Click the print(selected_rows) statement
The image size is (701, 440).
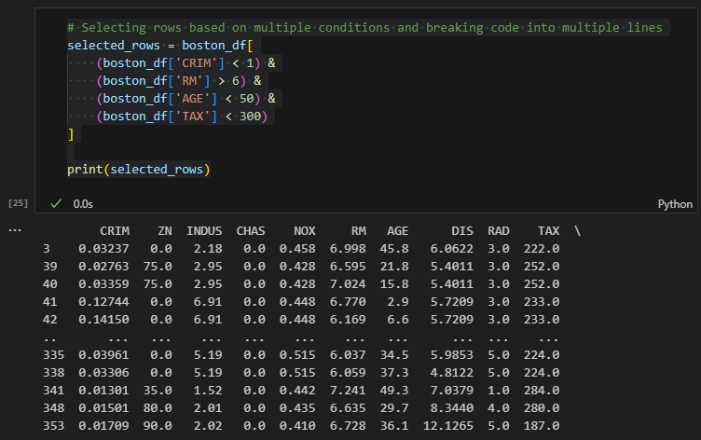pyautogui.click(x=139, y=170)
